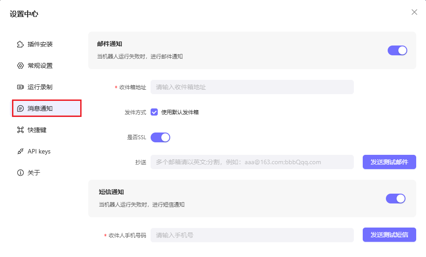Click the API keys pen icon
426x257 pixels.
coord(20,151)
